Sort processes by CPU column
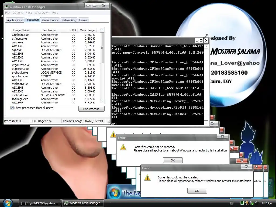This screenshot has width=276, height=207. [73, 30]
